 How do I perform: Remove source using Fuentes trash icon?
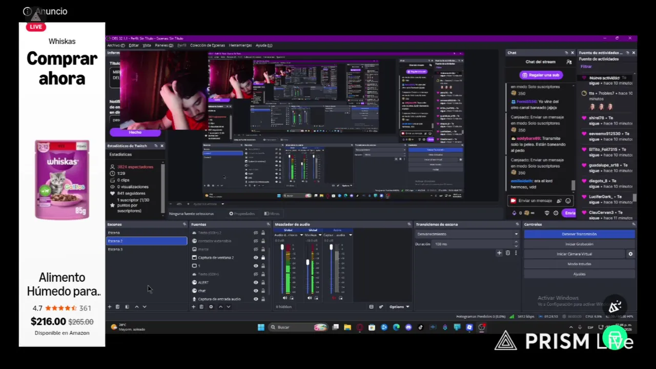(201, 306)
